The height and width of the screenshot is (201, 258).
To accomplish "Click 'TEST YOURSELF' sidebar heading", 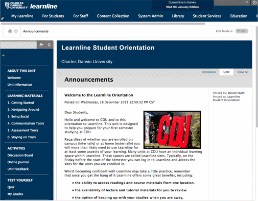I will tap(20, 180).
